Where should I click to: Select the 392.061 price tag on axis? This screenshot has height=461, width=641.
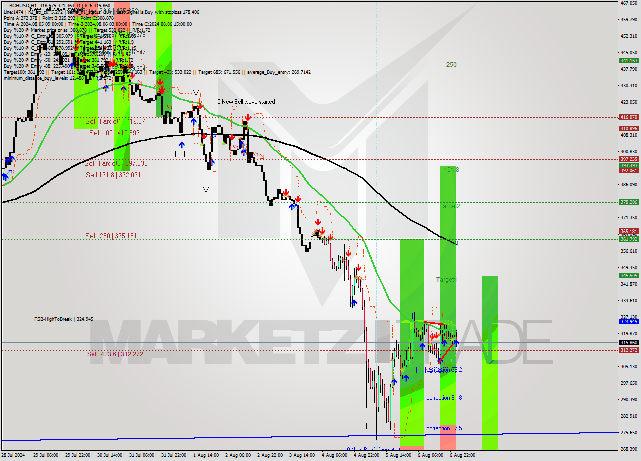(629, 171)
